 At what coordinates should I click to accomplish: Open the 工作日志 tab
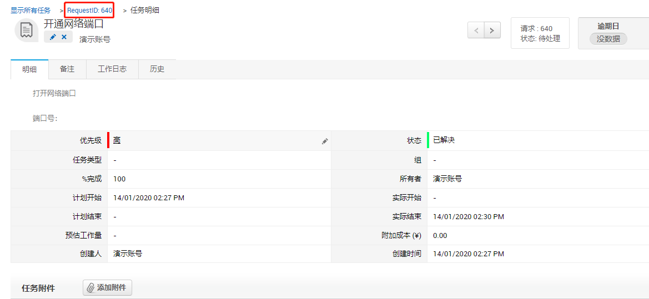coord(112,69)
